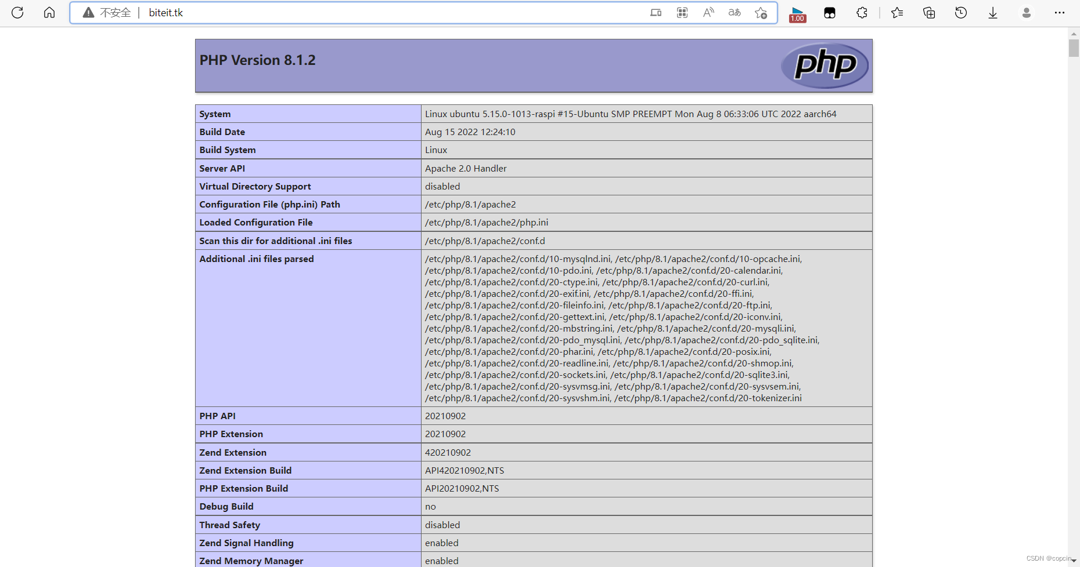This screenshot has height=567, width=1080.
Task: Click the Linux ubuntu 5.15.0-1013-raspi system value
Action: tap(631, 114)
